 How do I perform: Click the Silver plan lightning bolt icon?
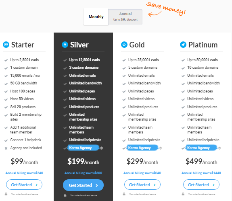[65, 45]
